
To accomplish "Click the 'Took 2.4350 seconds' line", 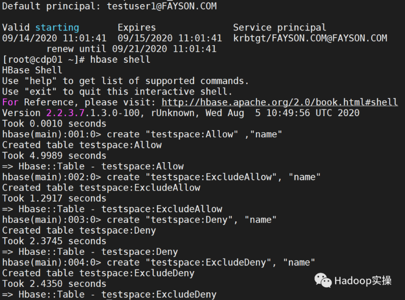I will (54, 284).
